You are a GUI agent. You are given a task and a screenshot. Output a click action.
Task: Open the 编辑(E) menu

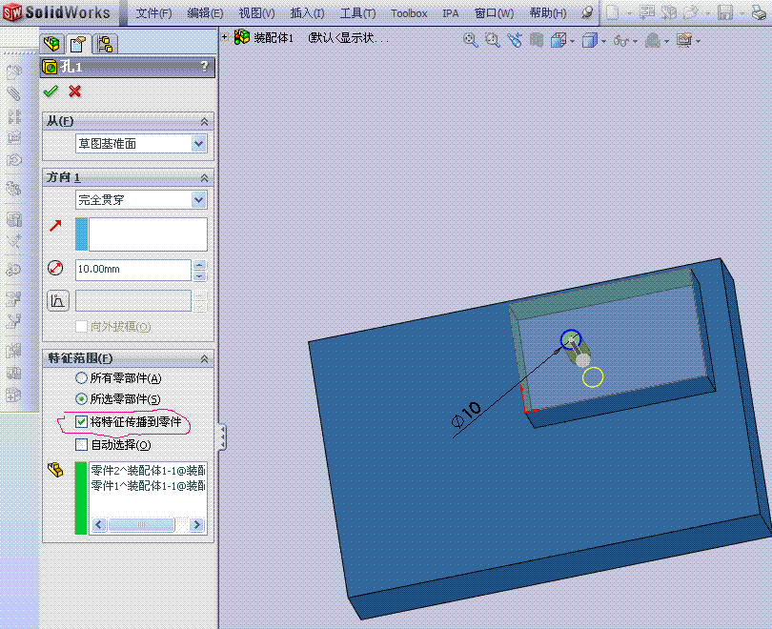click(x=205, y=13)
